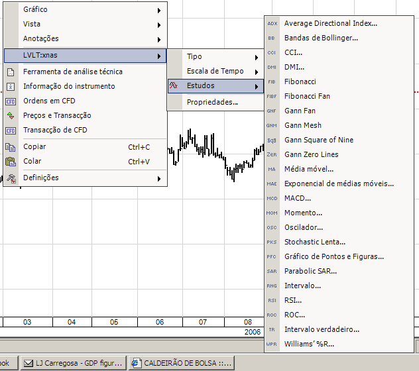Viewport: 419px width, 371px height.
Task: Click the BB icon for Bandas de Bollinger
Action: 272,38
